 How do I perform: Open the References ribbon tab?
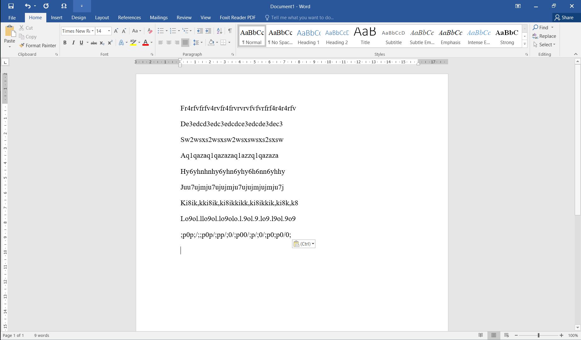[129, 18]
